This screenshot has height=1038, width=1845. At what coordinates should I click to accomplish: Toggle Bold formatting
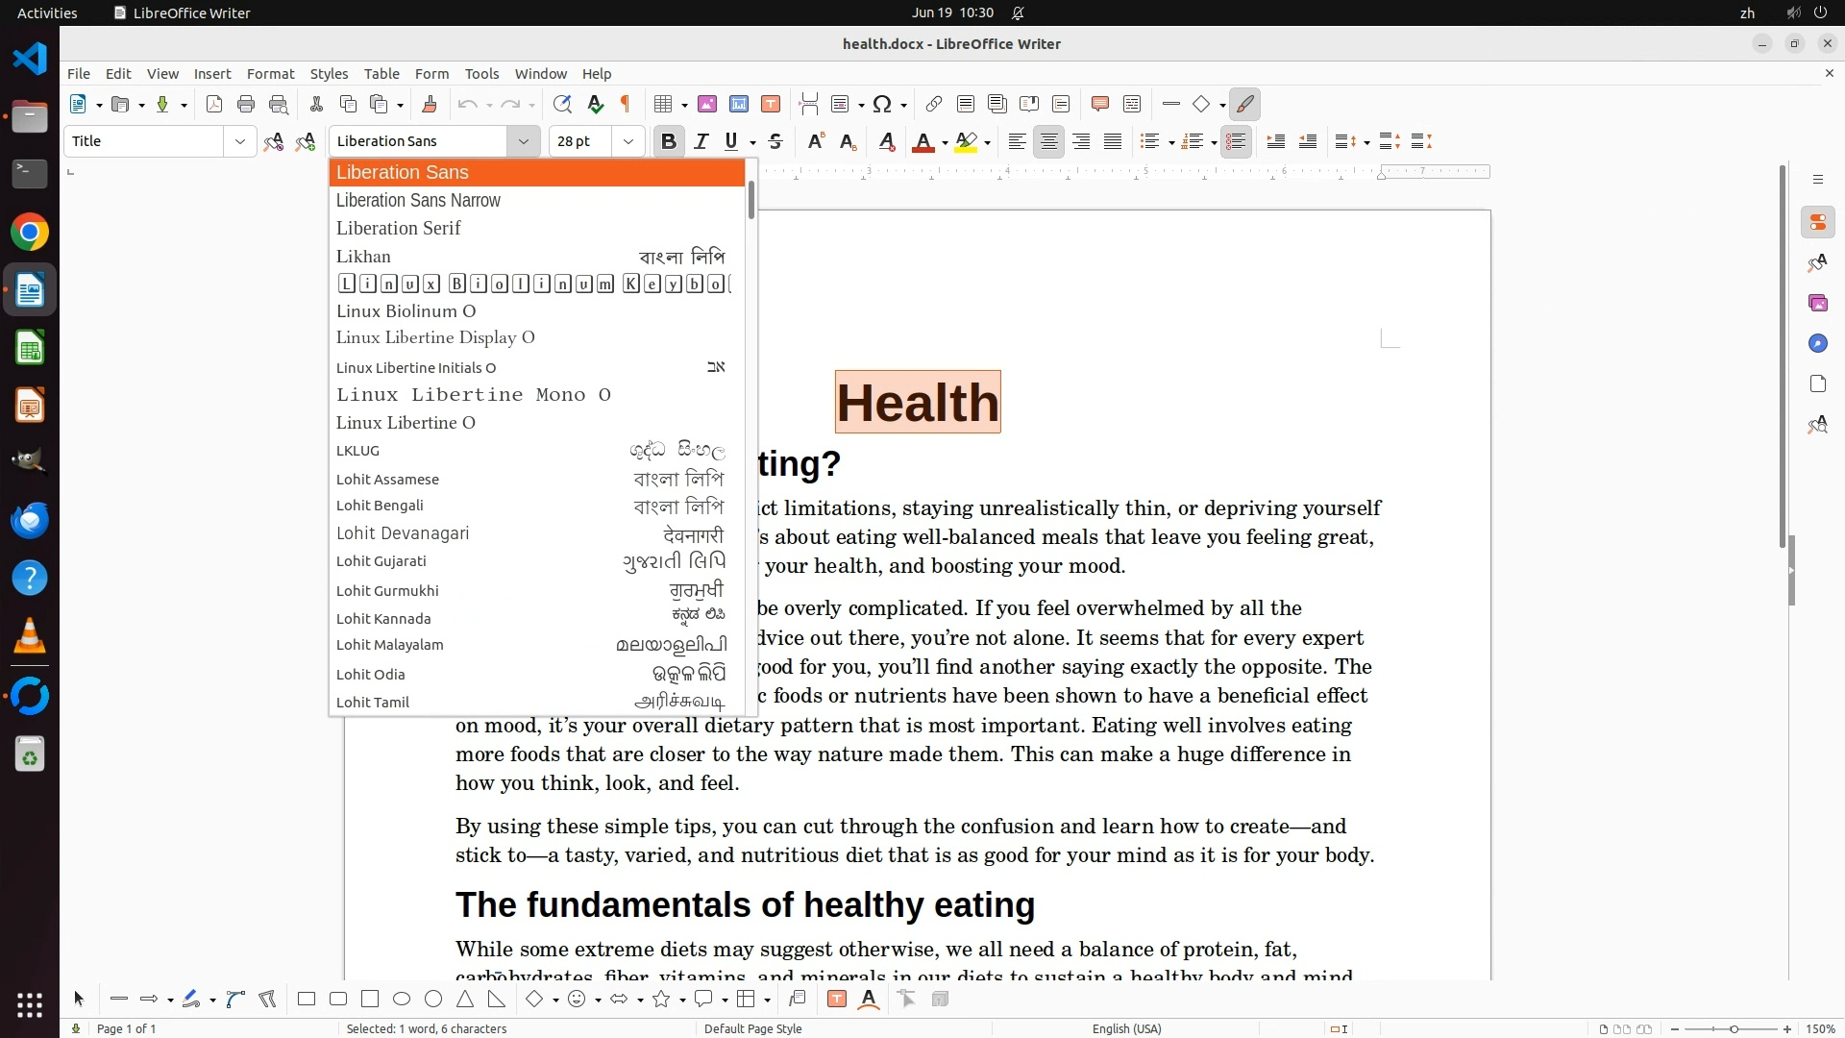669,142
